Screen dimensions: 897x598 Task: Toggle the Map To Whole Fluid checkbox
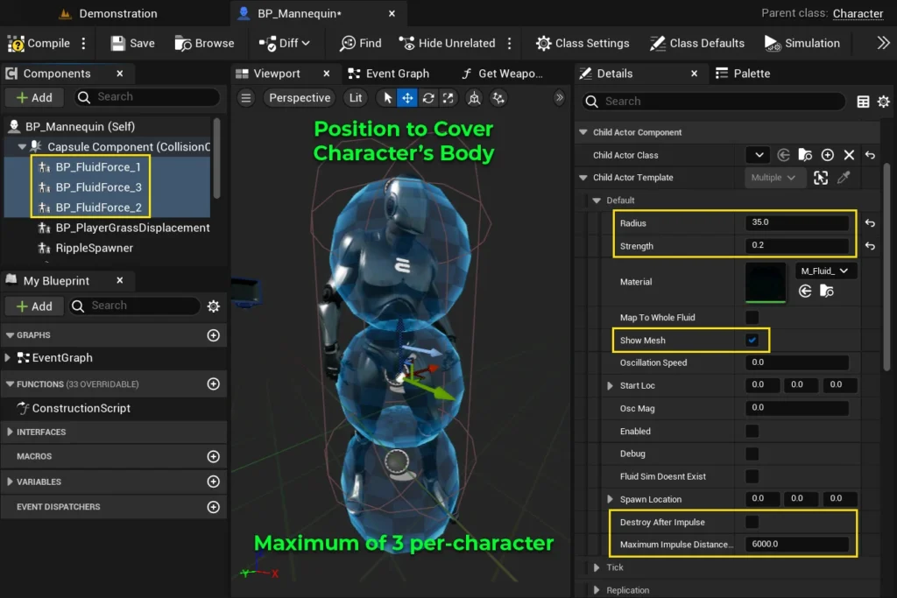coord(752,317)
